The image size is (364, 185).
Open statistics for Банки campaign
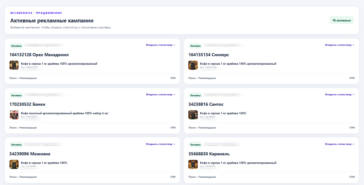[x=161, y=95]
